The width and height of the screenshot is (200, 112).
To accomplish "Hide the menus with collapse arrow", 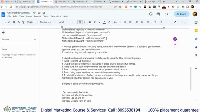I will [185, 22].
